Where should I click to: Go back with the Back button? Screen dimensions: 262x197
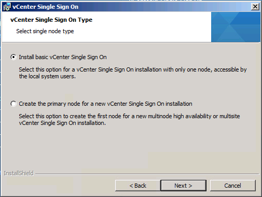point(138,186)
